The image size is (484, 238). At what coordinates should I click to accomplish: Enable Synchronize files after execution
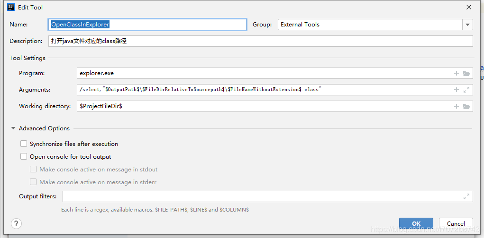tap(24, 144)
